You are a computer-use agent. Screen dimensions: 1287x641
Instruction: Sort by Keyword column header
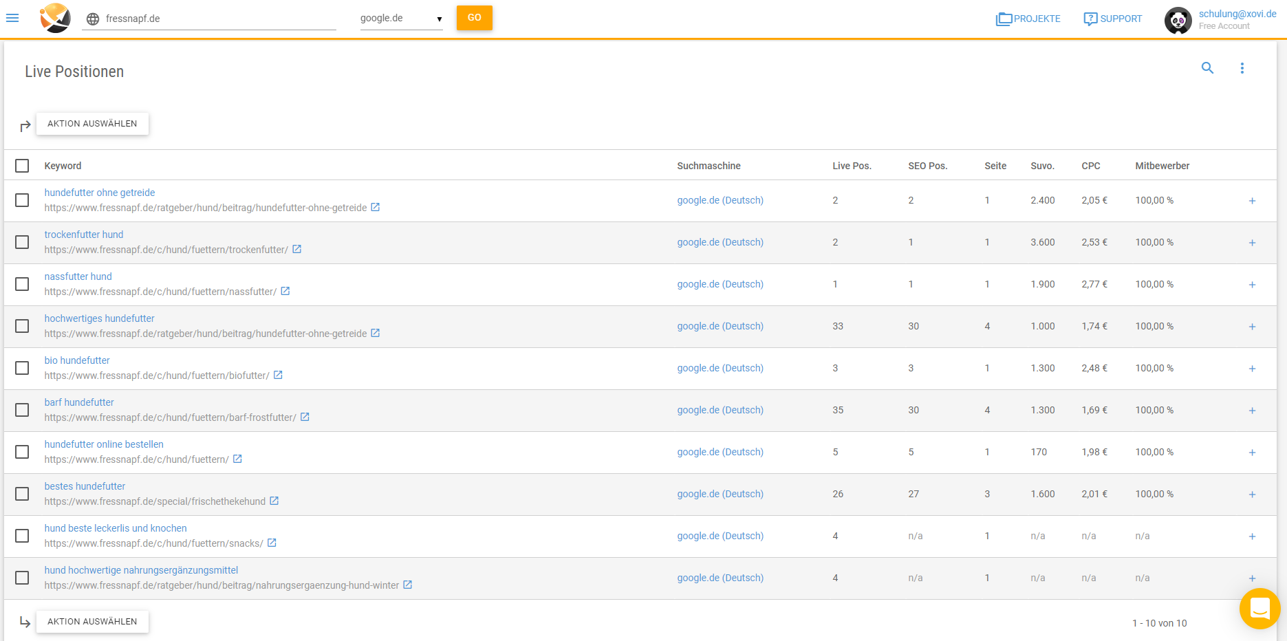63,166
